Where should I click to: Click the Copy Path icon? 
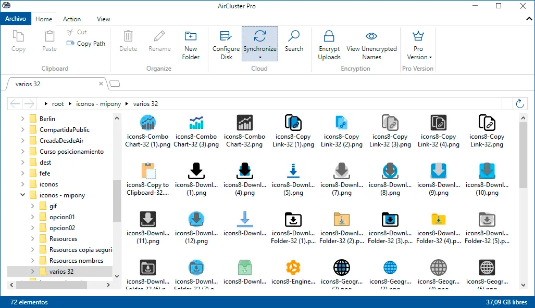tap(70, 43)
